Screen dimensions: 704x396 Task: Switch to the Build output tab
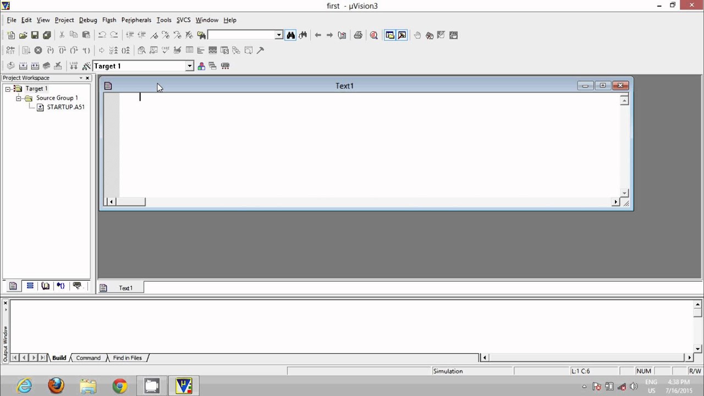tap(59, 358)
